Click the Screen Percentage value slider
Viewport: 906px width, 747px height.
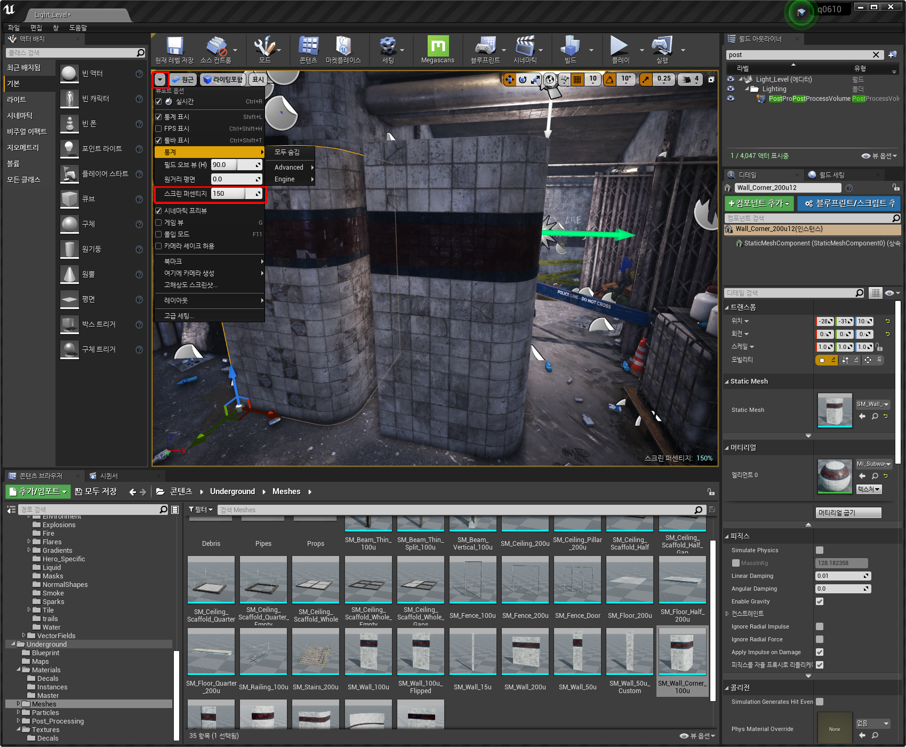[x=229, y=194]
